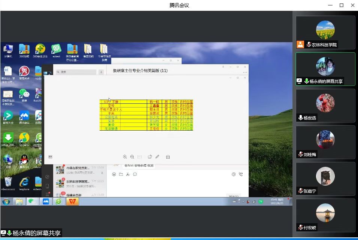Open emoji picker in chat toolbar

point(114,174)
